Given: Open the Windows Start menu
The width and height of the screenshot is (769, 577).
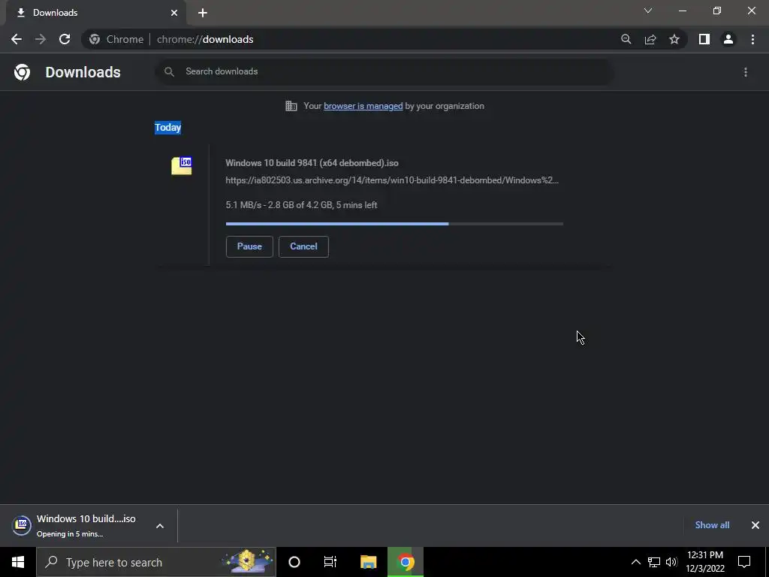Looking at the screenshot, I should coord(18,562).
